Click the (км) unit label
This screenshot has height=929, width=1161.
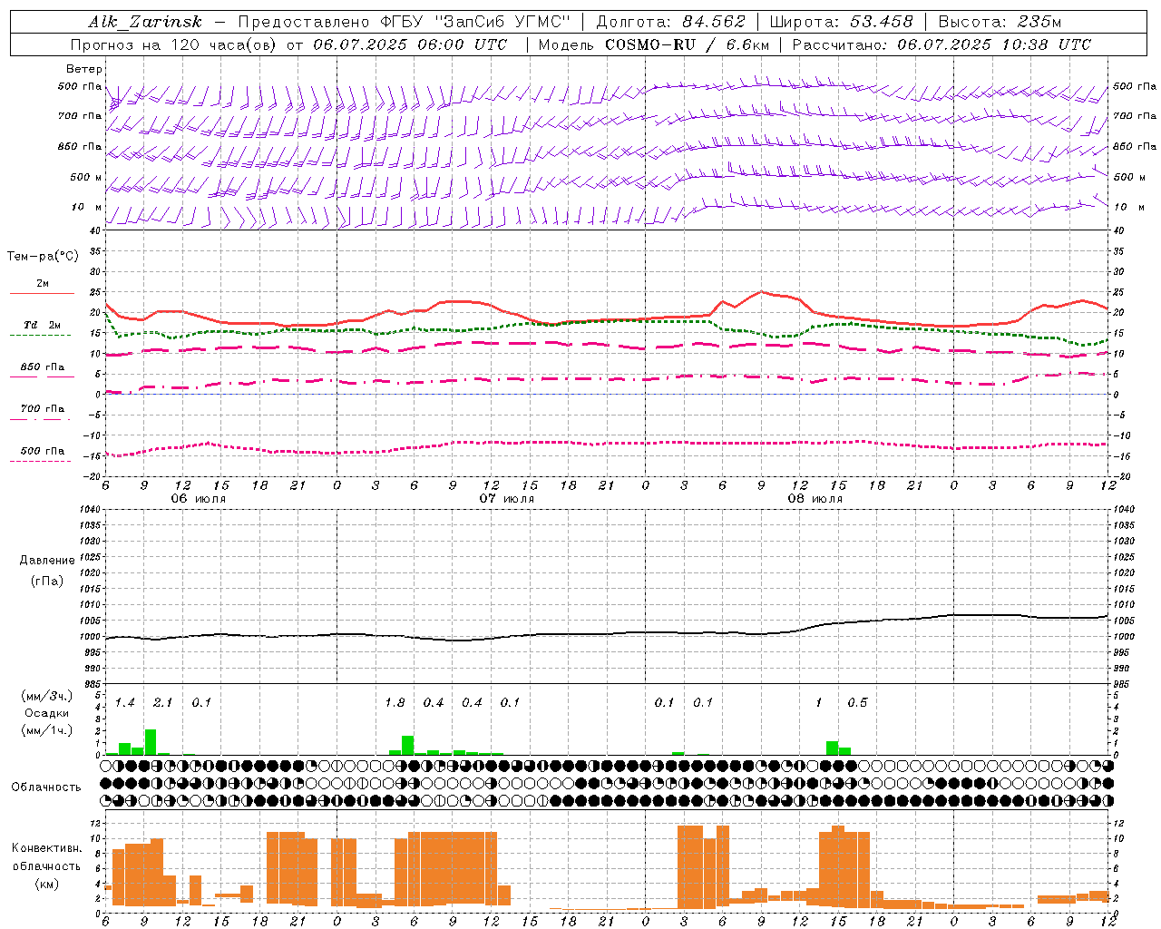[x=47, y=884]
